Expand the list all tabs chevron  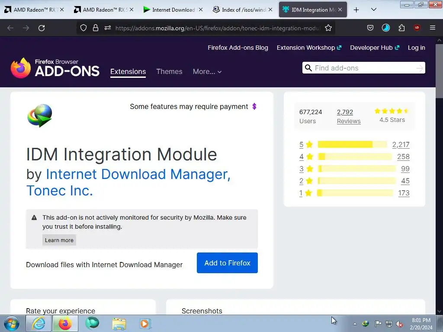[373, 10]
